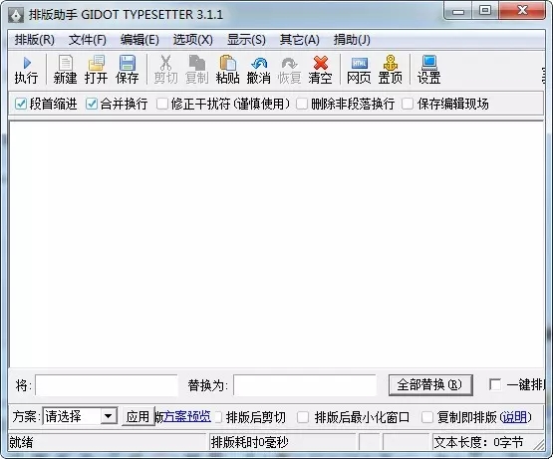Viewport: 553px width, 459px height.
Task: Open 设置 settings icon
Action: click(428, 70)
